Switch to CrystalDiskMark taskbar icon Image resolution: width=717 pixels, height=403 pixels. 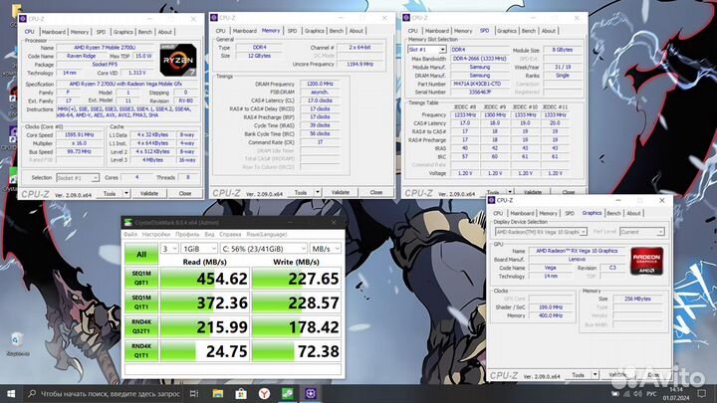[x=288, y=393]
